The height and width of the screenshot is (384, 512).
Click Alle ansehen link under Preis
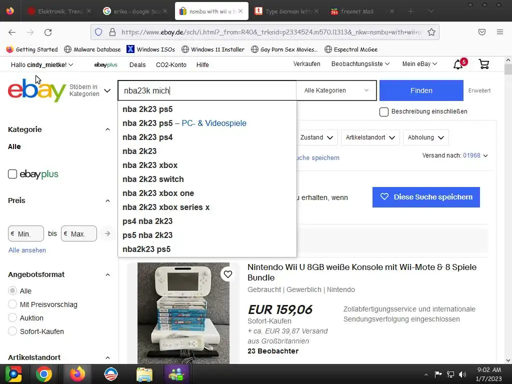pyautogui.click(x=27, y=250)
